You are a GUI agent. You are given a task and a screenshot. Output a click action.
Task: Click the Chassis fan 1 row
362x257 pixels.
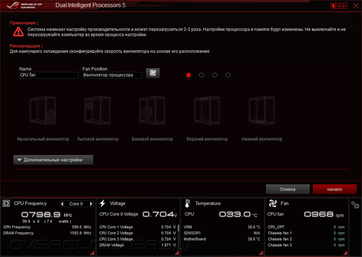click(306, 233)
